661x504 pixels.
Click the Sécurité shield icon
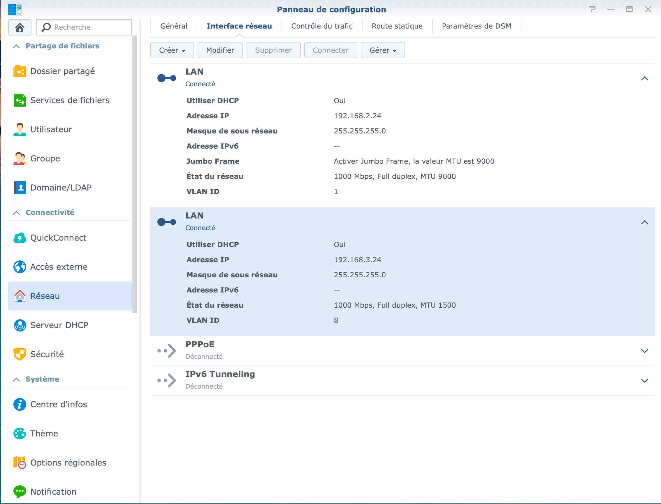tap(20, 354)
